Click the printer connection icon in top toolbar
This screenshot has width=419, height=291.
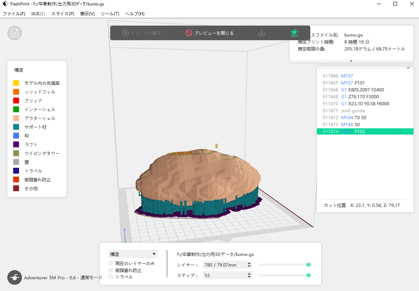pyautogui.click(x=294, y=33)
